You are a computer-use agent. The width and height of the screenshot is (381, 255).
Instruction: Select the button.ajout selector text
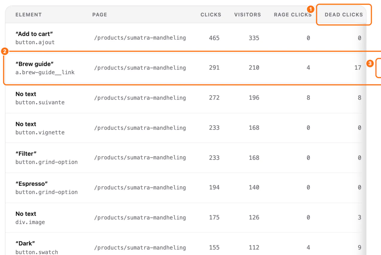click(35, 42)
